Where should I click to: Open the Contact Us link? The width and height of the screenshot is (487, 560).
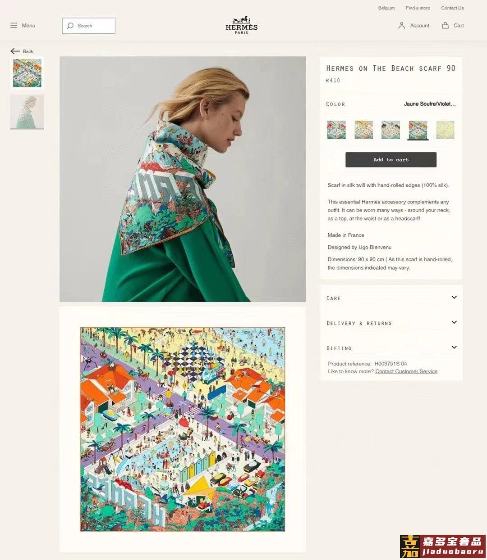pos(452,8)
